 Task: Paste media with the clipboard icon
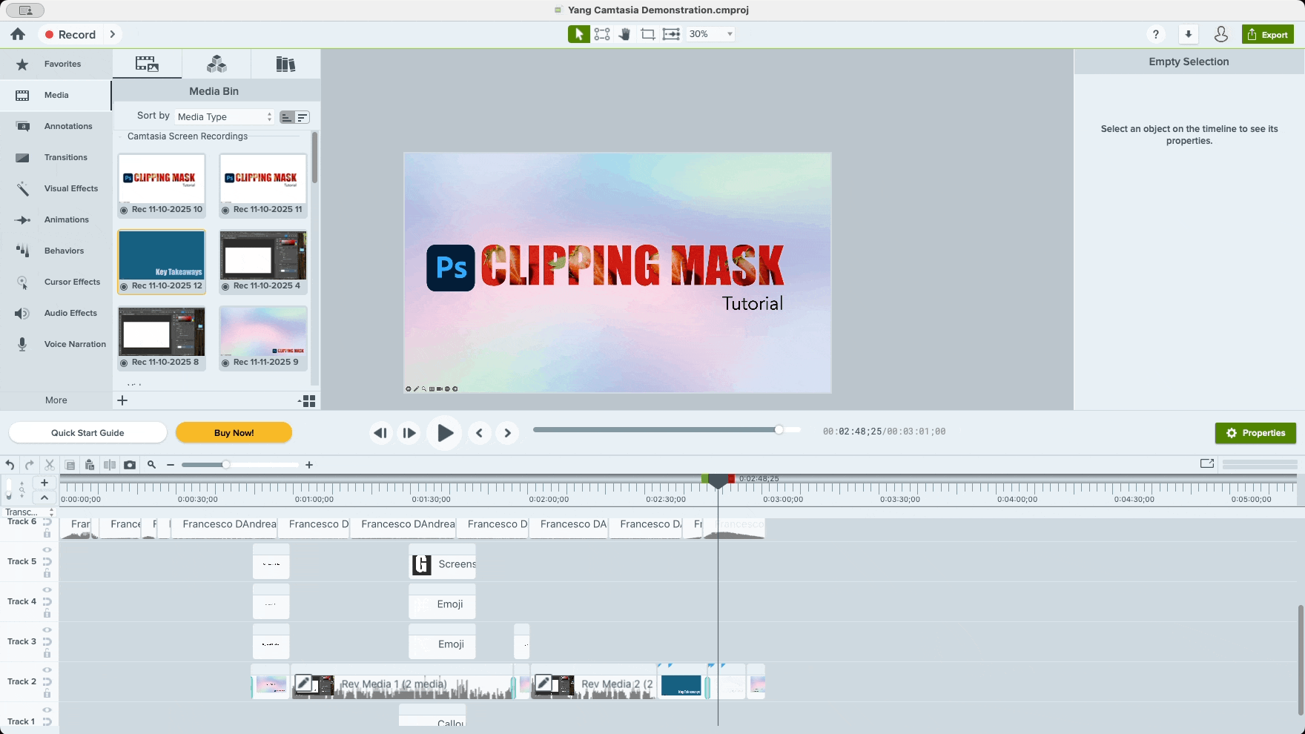pyautogui.click(x=90, y=465)
